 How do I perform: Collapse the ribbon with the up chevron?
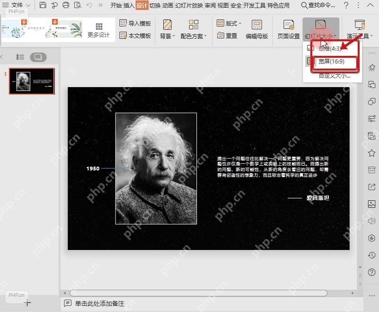click(370, 5)
